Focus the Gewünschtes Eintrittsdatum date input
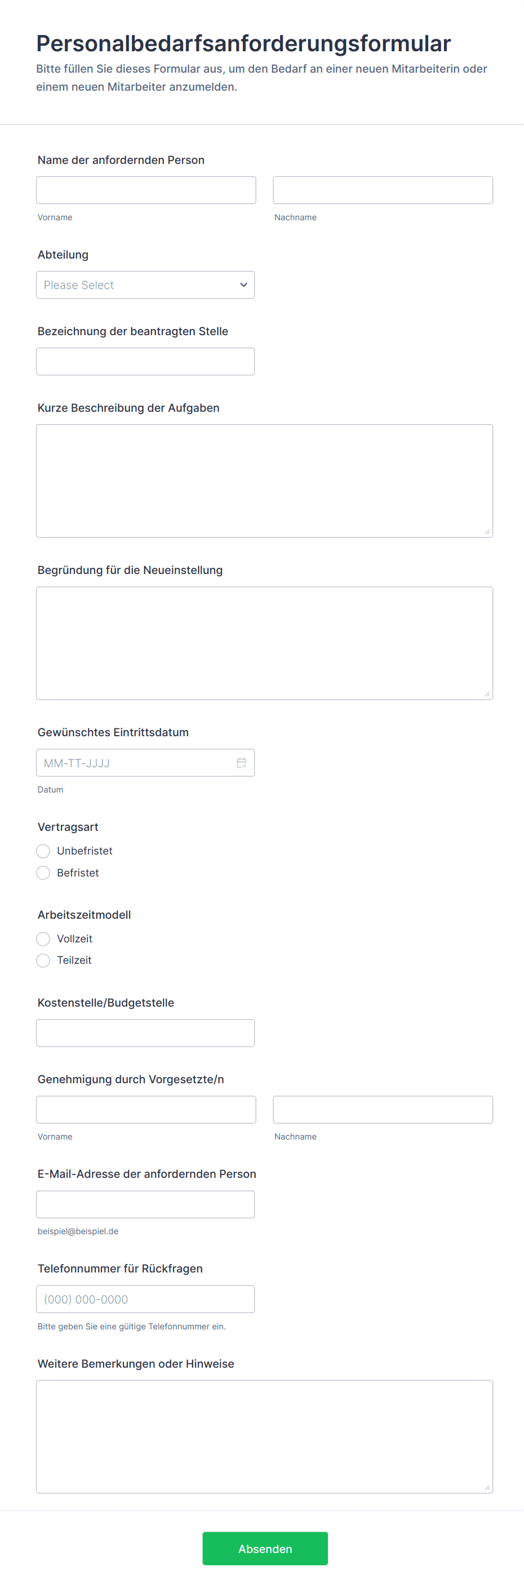Viewport: 524px width, 1593px height. [x=136, y=763]
